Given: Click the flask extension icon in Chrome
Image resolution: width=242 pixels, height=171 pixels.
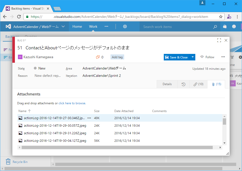Looking at the screenshot, I should coord(229,17).
